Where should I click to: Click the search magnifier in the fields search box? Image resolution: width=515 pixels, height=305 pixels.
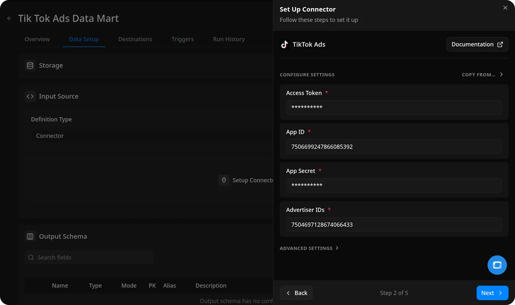[x=31, y=257]
